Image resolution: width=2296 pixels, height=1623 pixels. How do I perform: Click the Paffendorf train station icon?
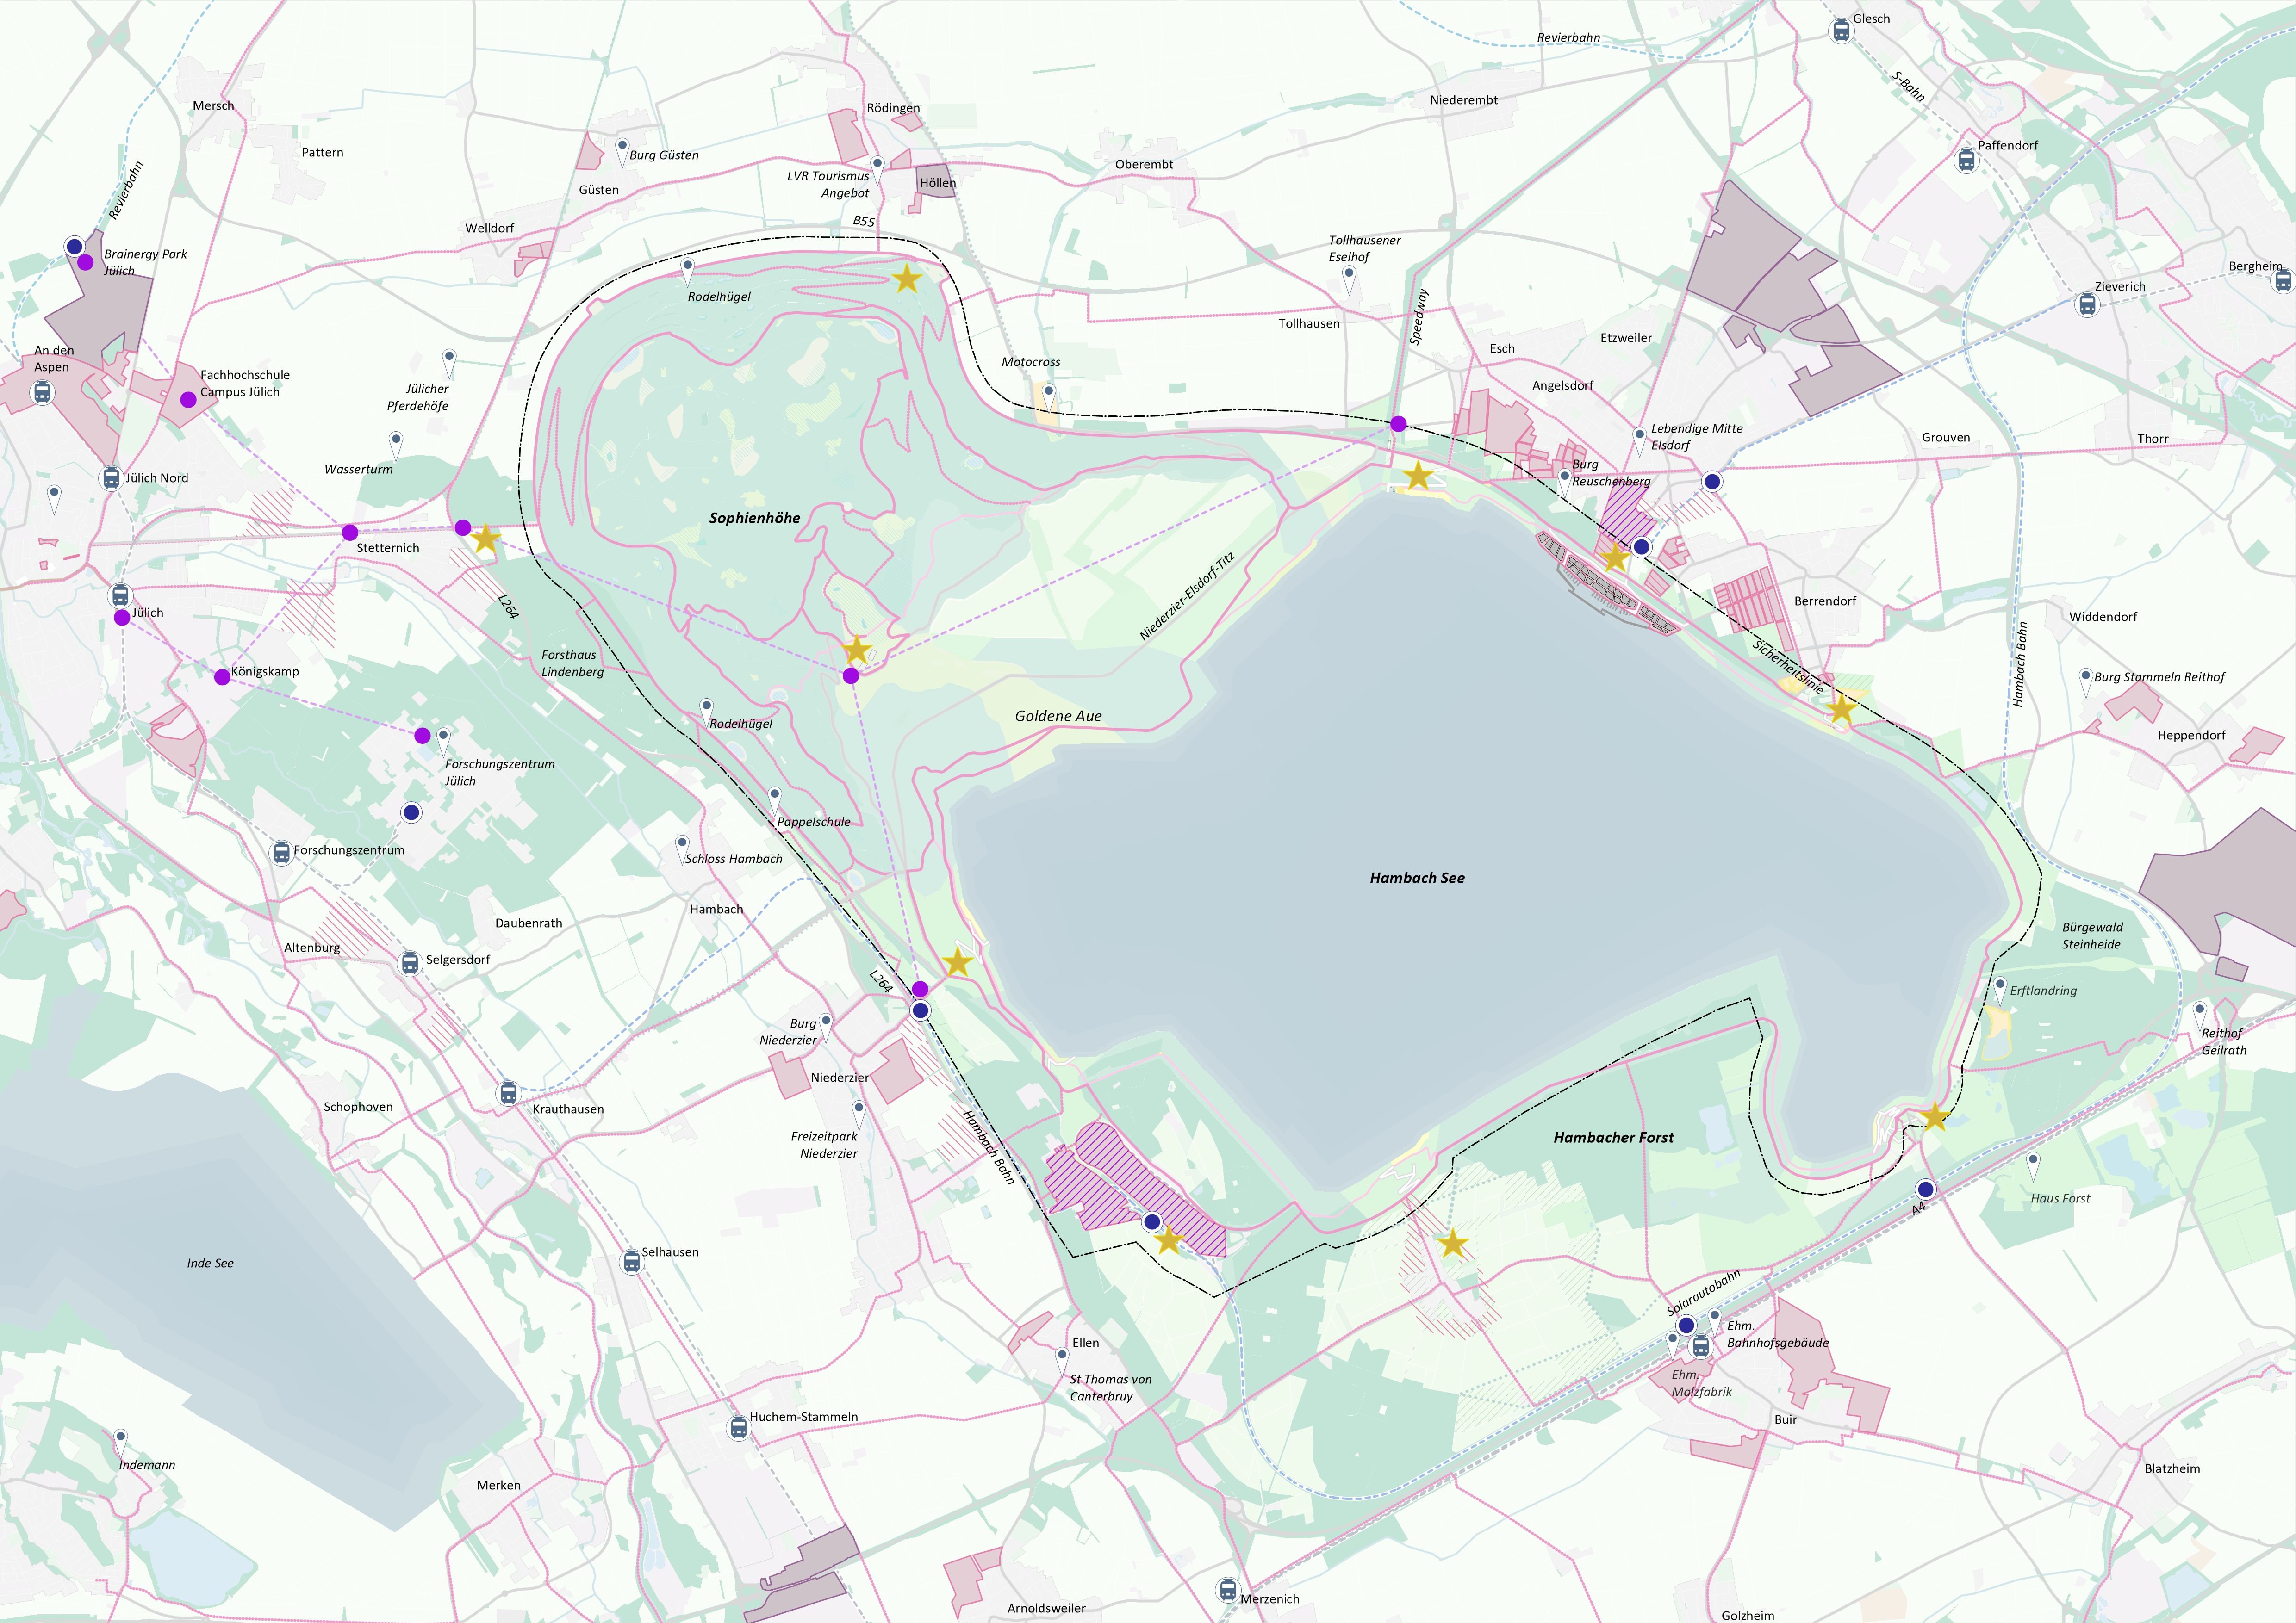point(1965,160)
